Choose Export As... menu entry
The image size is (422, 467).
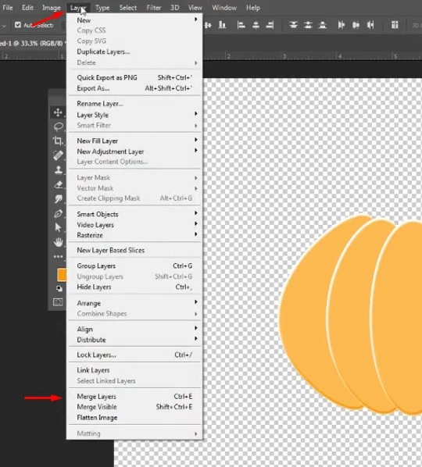pos(135,88)
